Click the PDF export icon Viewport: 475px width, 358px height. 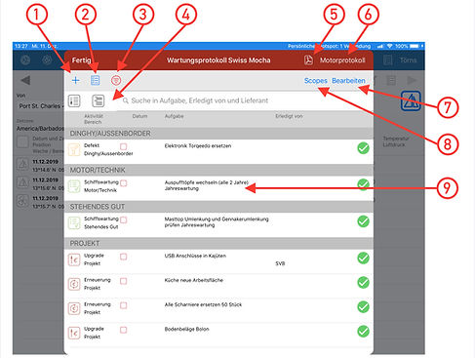click(x=308, y=60)
